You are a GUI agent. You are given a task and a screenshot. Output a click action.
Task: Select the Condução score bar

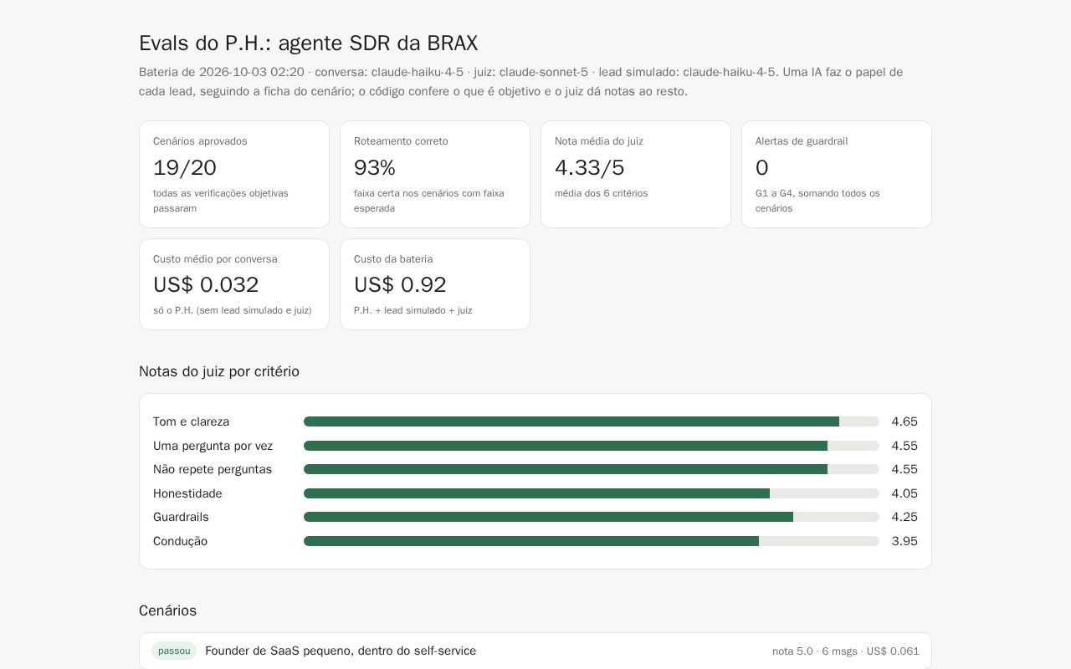(592, 541)
